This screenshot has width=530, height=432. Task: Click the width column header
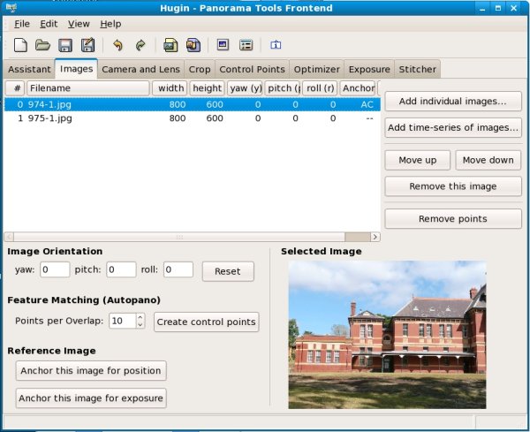(x=170, y=88)
